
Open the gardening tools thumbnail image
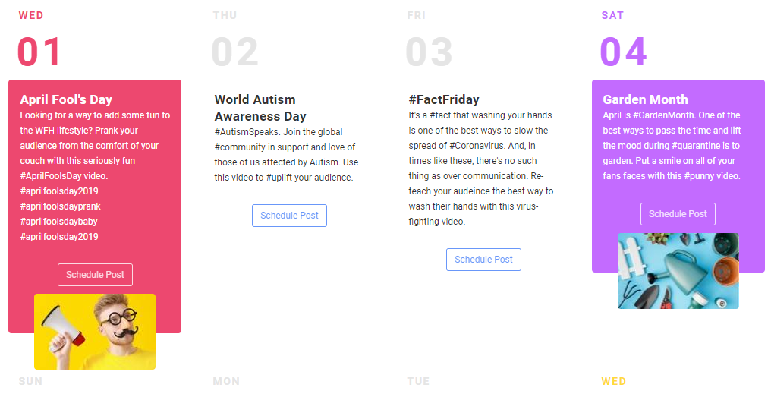tap(678, 271)
